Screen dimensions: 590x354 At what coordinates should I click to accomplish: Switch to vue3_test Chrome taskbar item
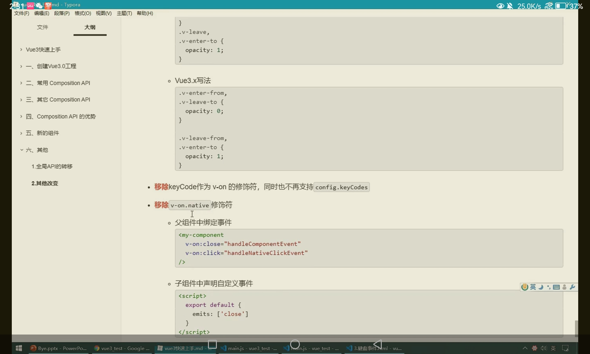122,348
